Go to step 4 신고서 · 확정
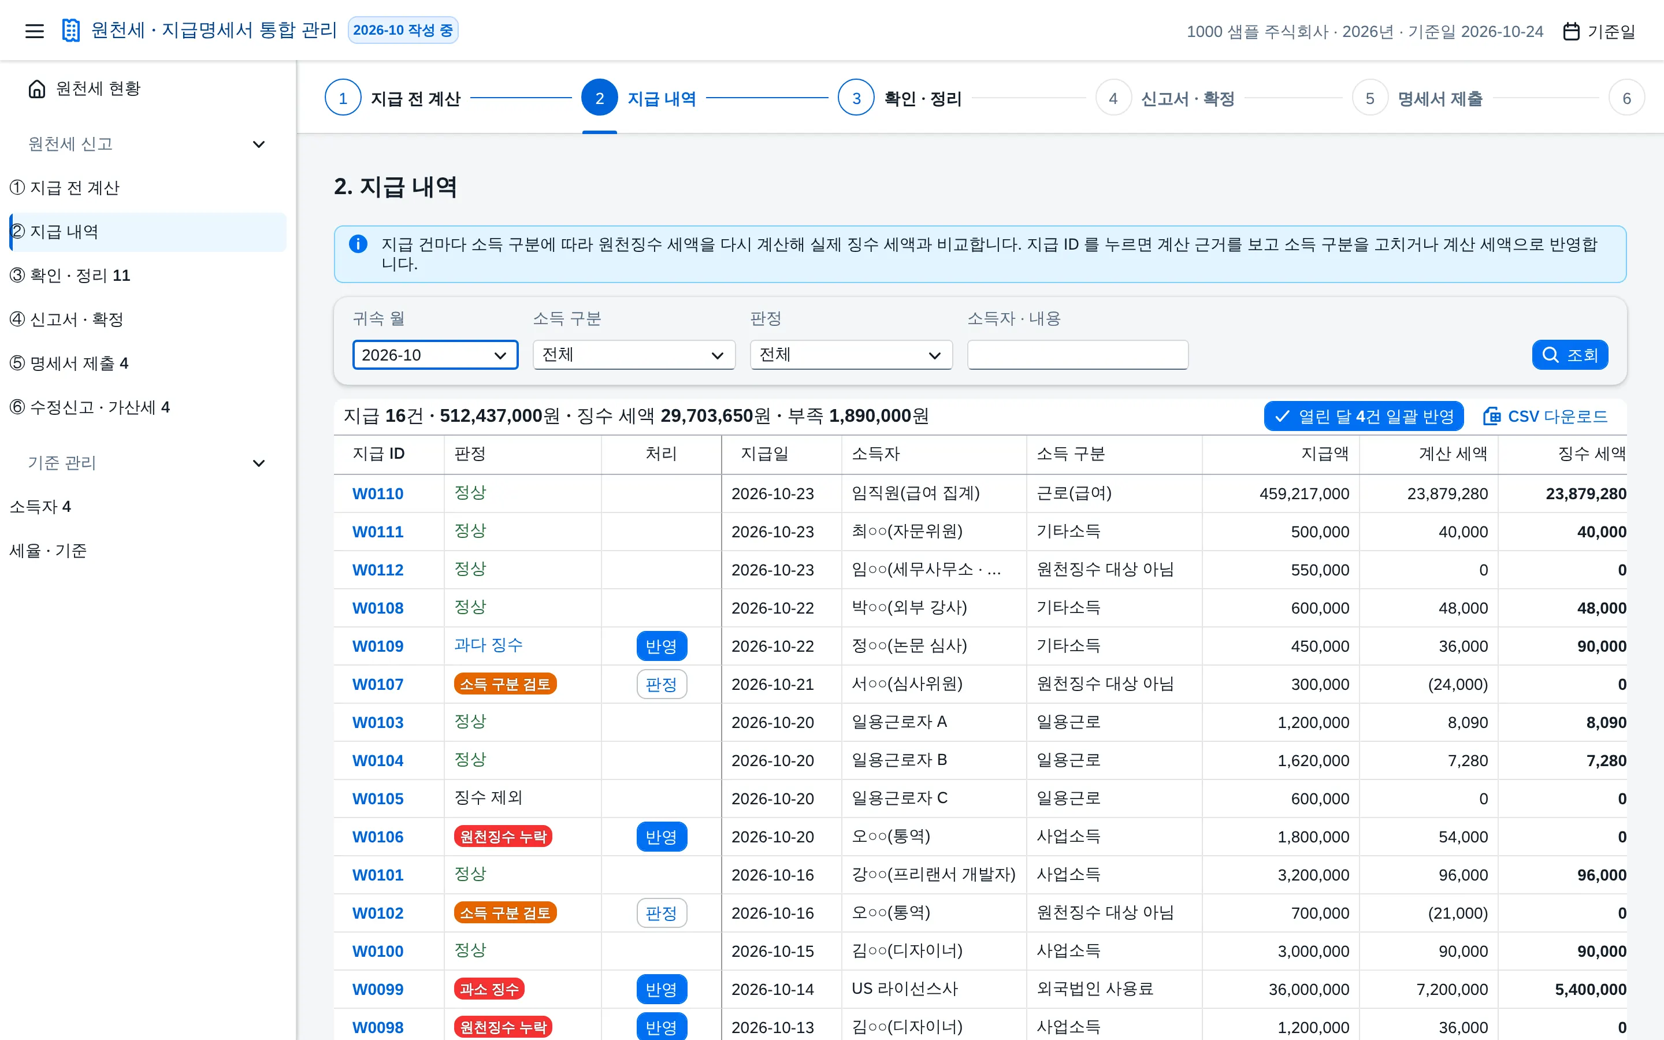The height and width of the screenshot is (1040, 1664). pos(1165,98)
